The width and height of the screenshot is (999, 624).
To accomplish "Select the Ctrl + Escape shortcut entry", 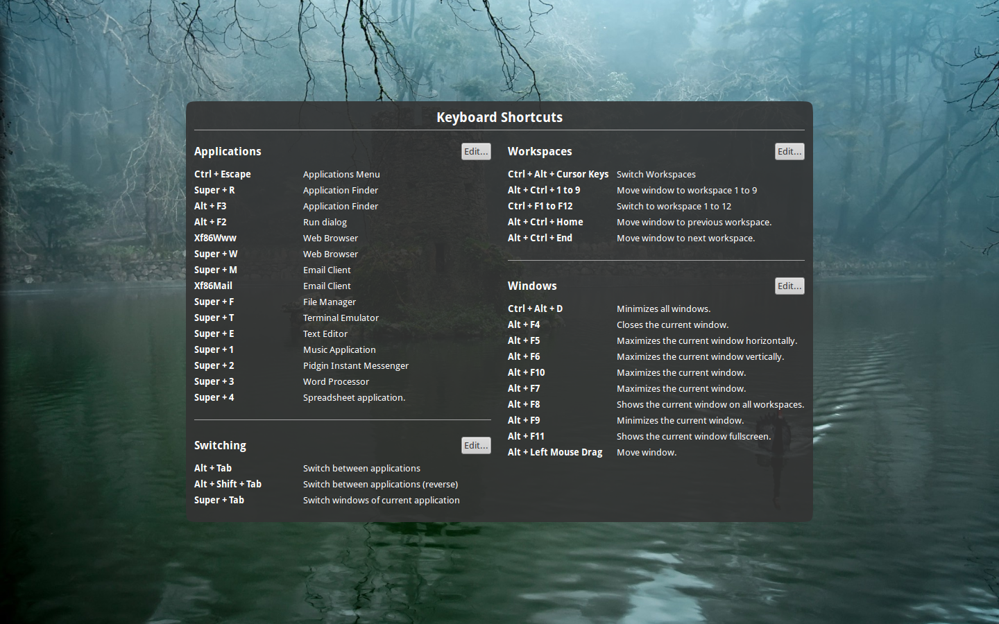I will 222,174.
